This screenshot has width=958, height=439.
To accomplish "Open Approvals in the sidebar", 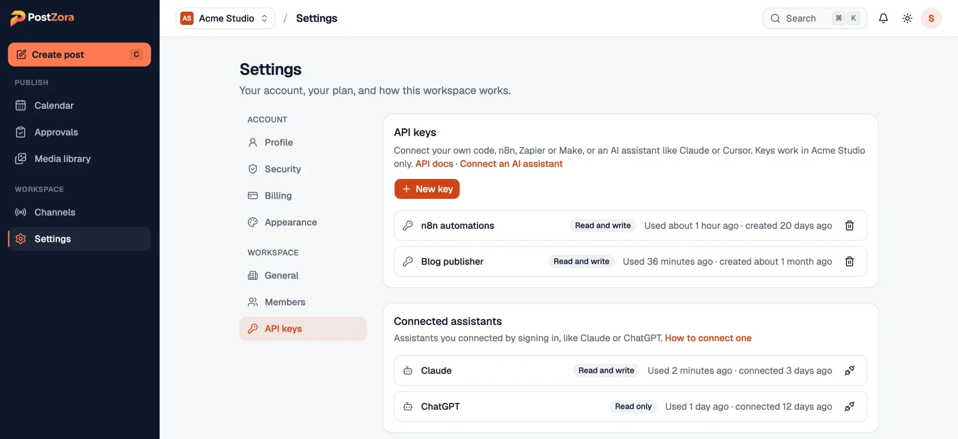I will click(80, 132).
